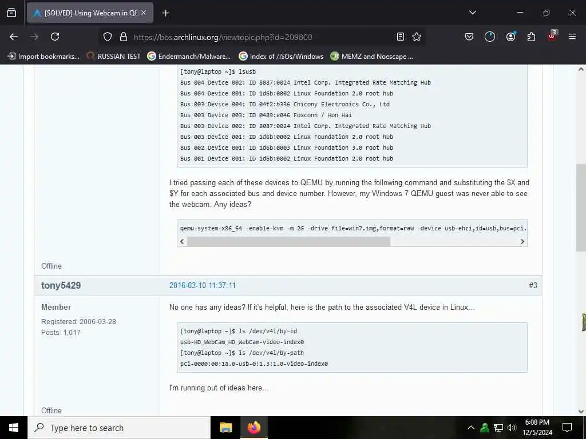The height and width of the screenshot is (439, 586).
Task: Open Firefox account menu
Action: pyautogui.click(x=510, y=37)
